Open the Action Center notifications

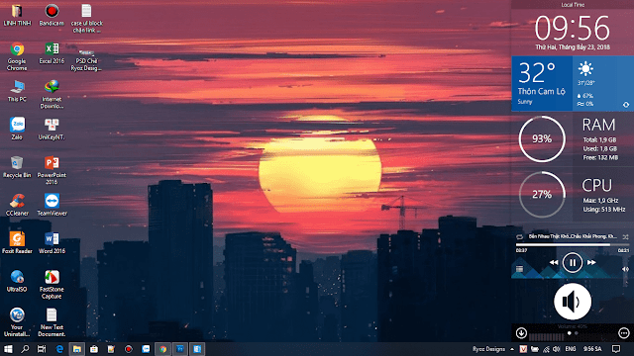tap(616, 349)
